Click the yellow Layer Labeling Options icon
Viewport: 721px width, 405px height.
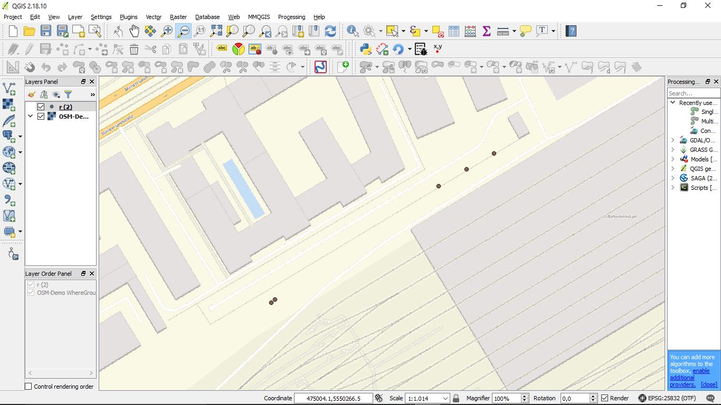[222, 49]
